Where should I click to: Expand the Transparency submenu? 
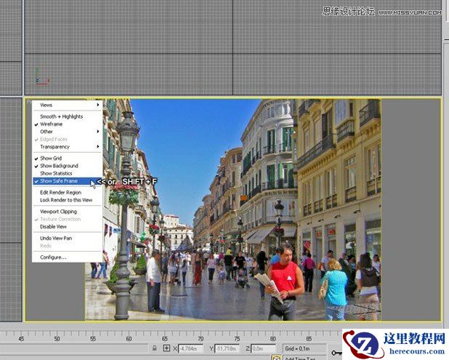(x=68, y=147)
